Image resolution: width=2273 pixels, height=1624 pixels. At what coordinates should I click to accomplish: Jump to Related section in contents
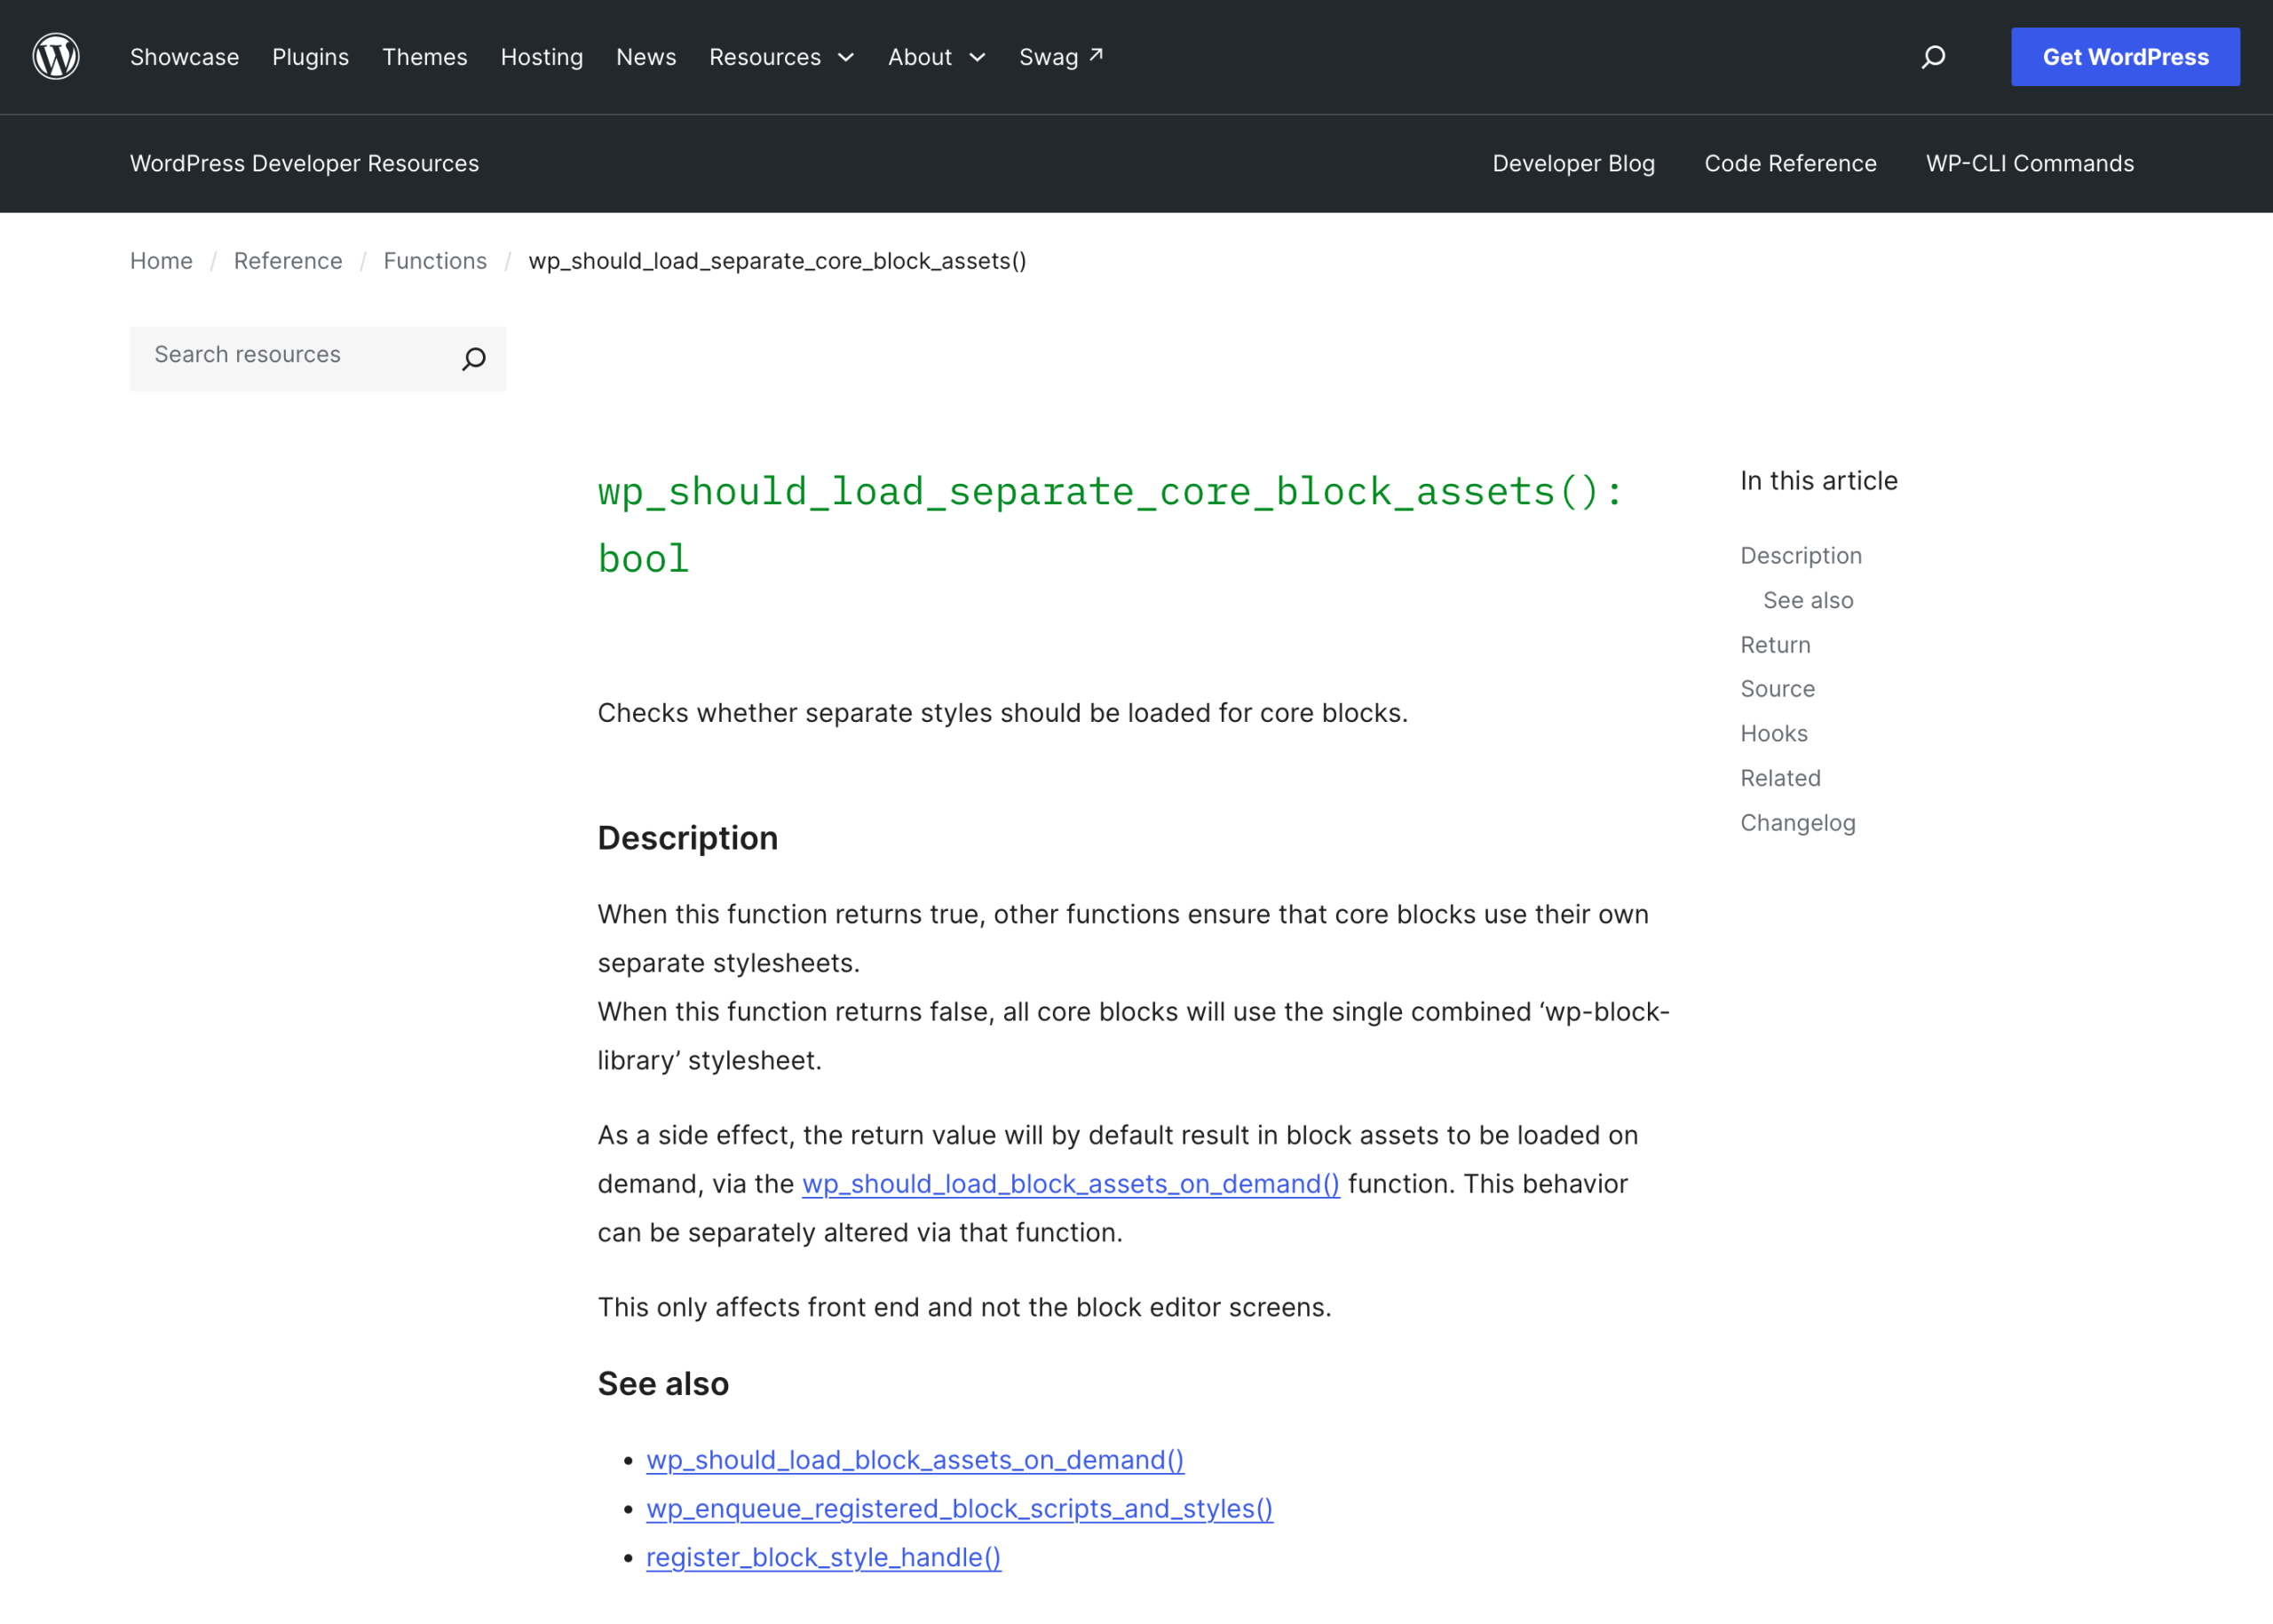coord(1780,778)
